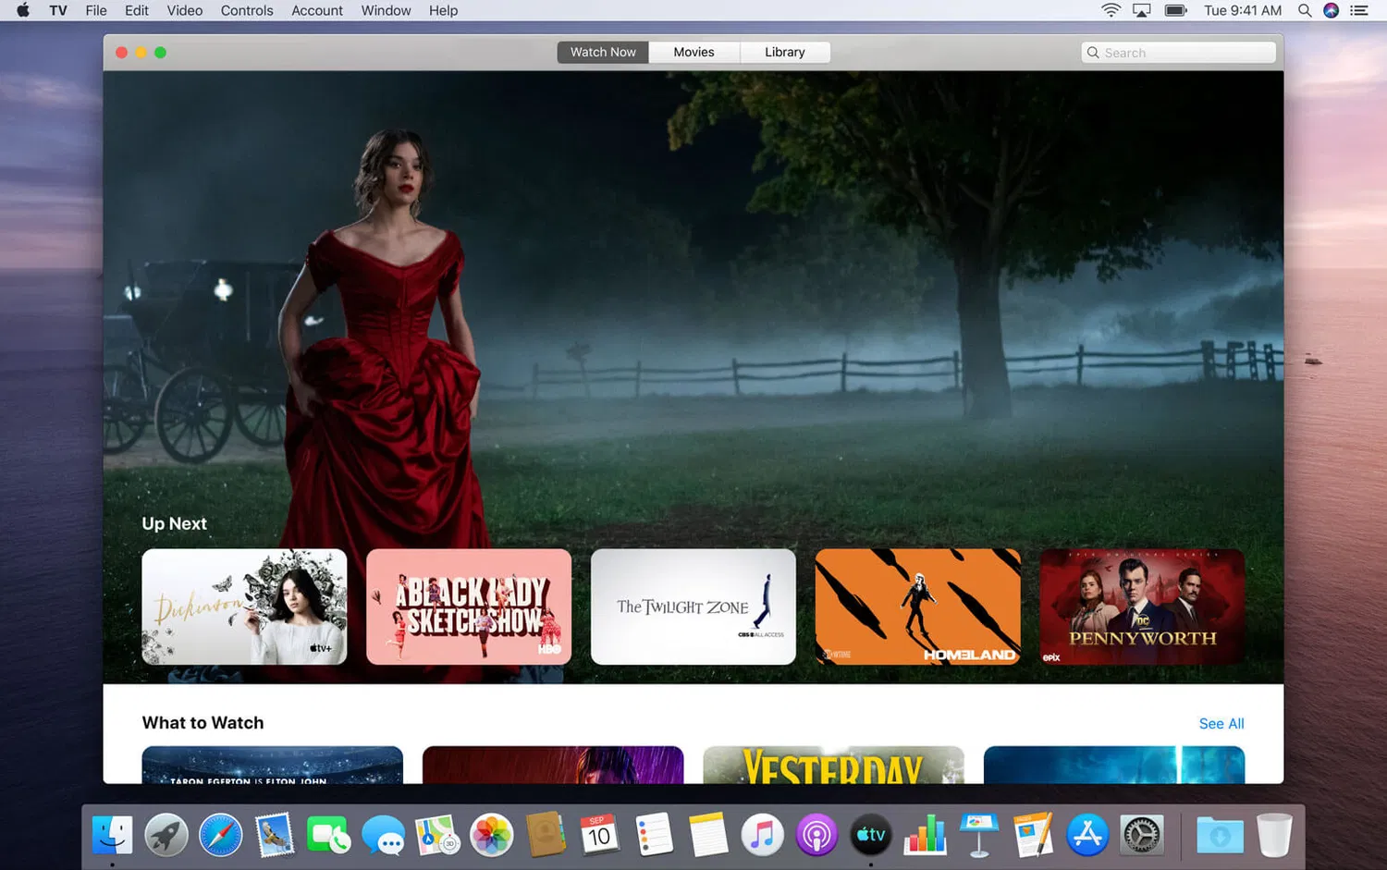Go to the Library tab
Image resolution: width=1387 pixels, height=870 pixels.
point(785,53)
